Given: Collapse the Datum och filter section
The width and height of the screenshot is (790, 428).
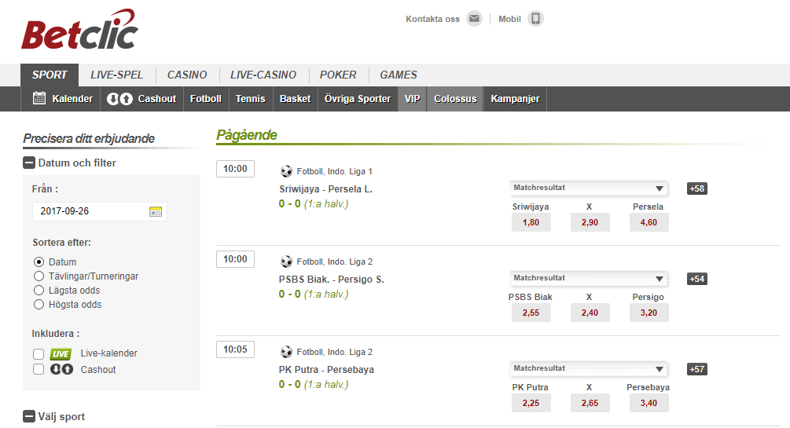Looking at the screenshot, I should click(29, 163).
